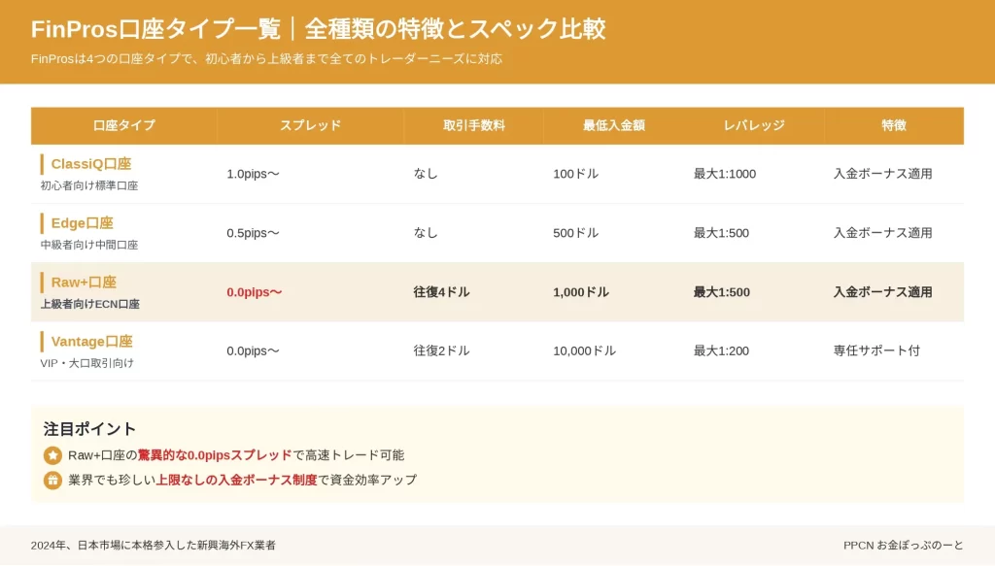The image size is (995, 566).
Task: Click the 0.5pips〜 spread value
Action: click(254, 233)
